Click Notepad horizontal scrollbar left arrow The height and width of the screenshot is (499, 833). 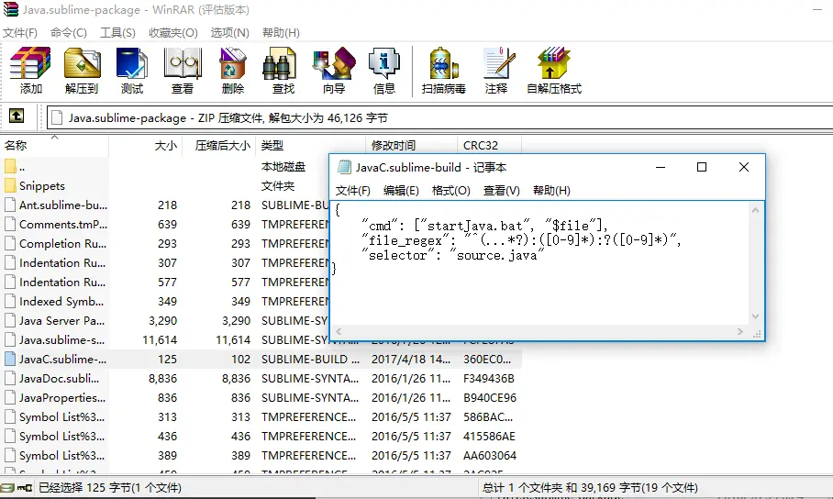pyautogui.click(x=339, y=332)
